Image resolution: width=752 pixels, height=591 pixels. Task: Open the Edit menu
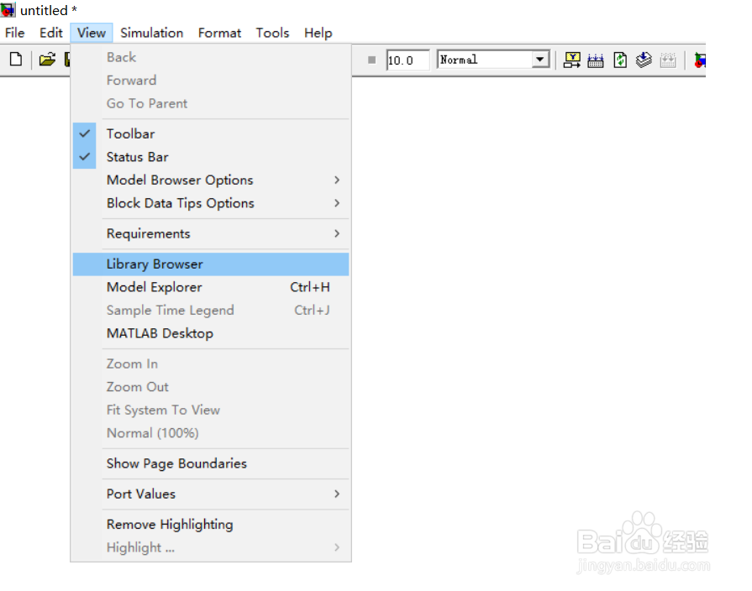point(51,33)
